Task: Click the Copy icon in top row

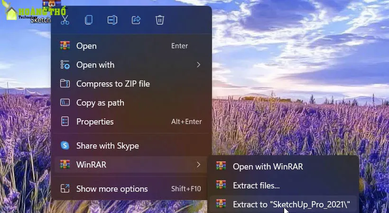Action: pyautogui.click(x=89, y=20)
